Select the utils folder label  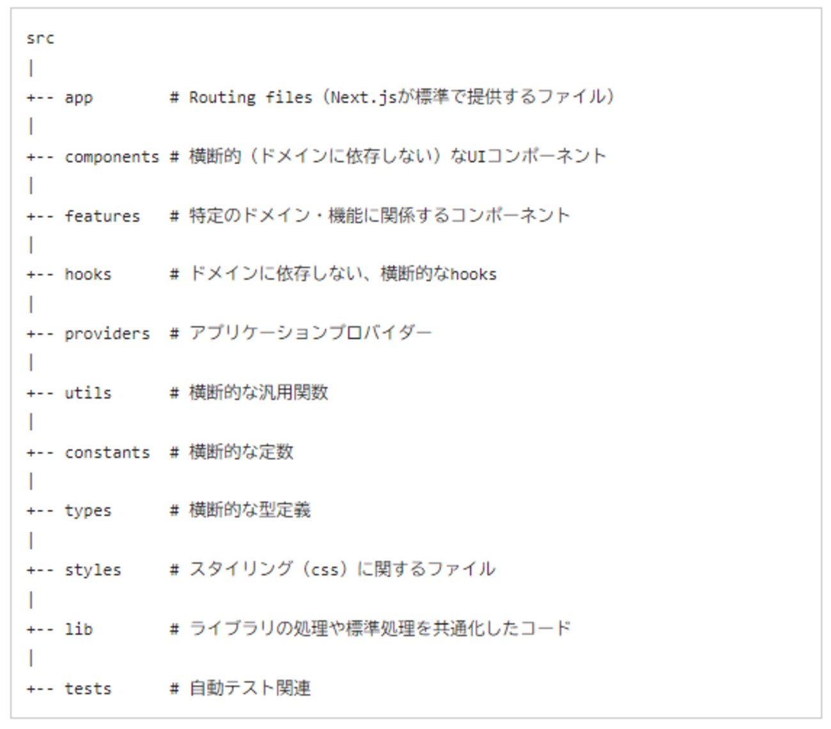tap(88, 393)
